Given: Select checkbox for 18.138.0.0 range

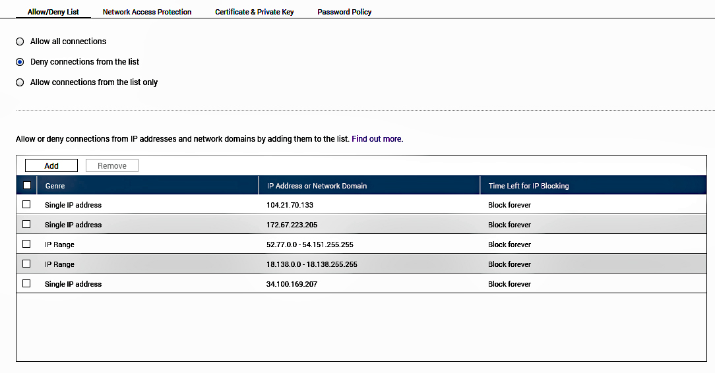Looking at the screenshot, I should [26, 264].
